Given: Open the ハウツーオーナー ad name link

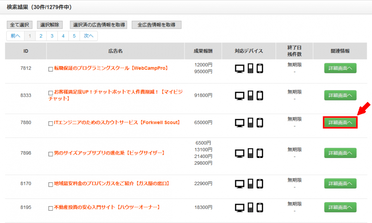Looking at the screenshot, I should (107, 207).
